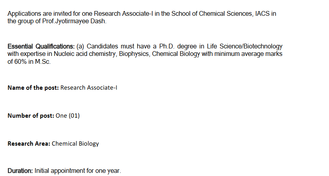329x176 pixels.
Task: Click 'Research Associate-I' after Name of the post
Action: pyautogui.click(x=89, y=88)
